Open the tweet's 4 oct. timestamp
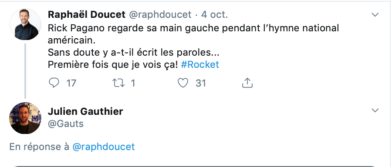The image size is (392, 167). (x=214, y=15)
